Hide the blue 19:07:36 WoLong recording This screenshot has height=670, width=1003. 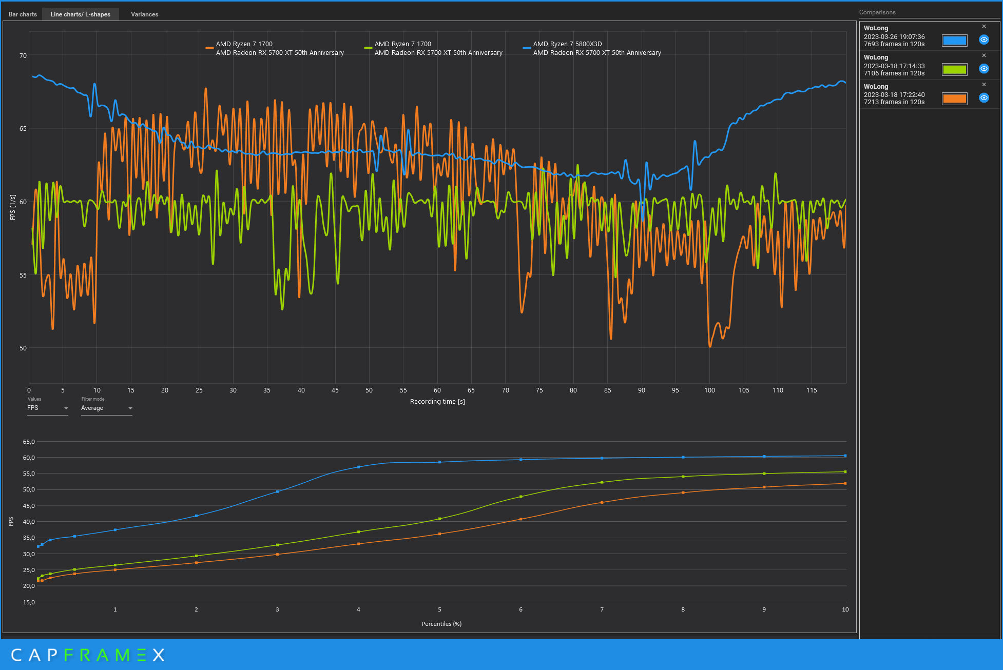click(x=983, y=40)
